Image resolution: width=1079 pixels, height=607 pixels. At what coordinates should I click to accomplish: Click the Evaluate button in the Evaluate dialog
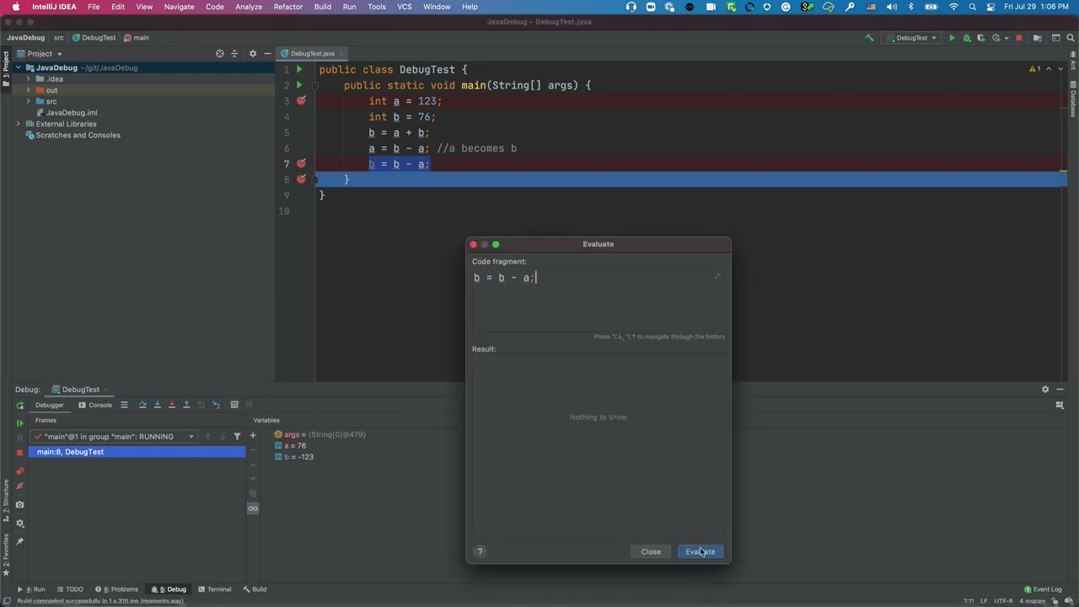(700, 551)
